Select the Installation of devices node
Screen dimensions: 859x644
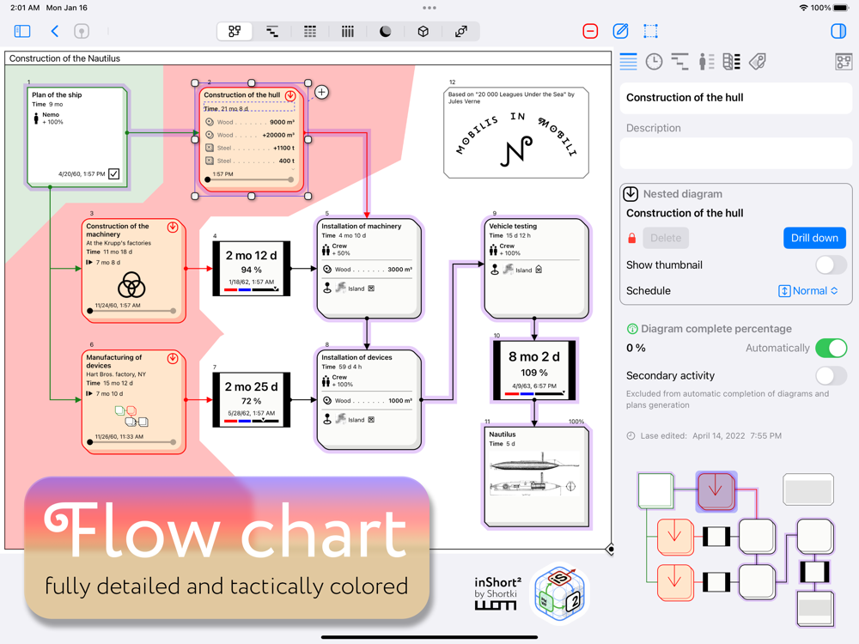(369, 400)
